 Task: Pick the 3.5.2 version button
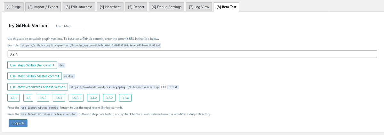(43, 98)
